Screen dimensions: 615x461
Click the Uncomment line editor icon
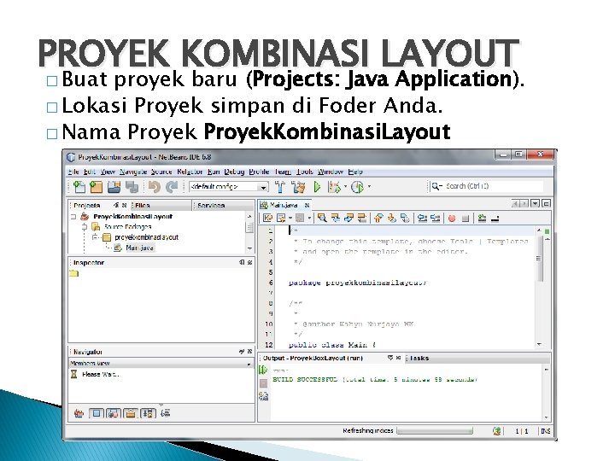point(495,218)
